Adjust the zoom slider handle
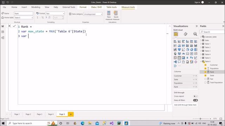 point(200,119)
